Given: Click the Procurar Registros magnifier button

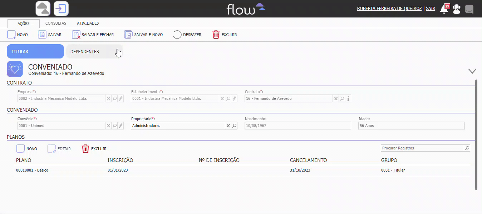Looking at the screenshot, I should click(x=467, y=148).
